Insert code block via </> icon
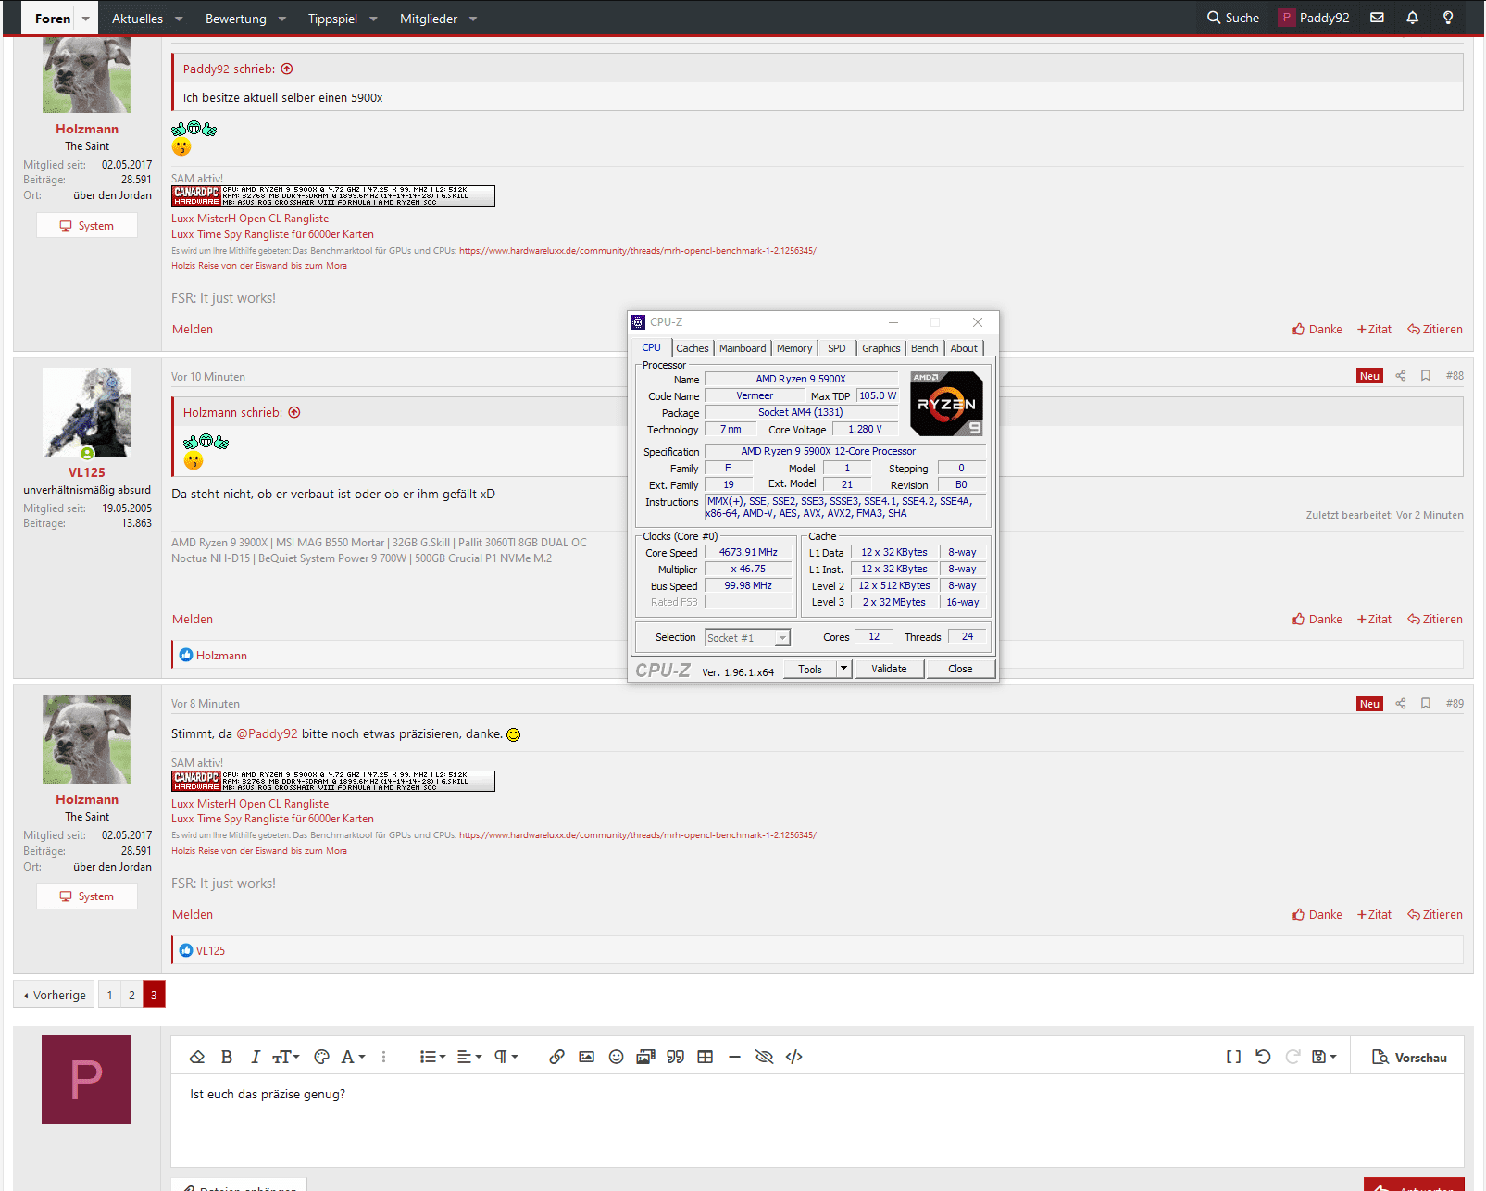The image size is (1486, 1191). coord(793,1057)
